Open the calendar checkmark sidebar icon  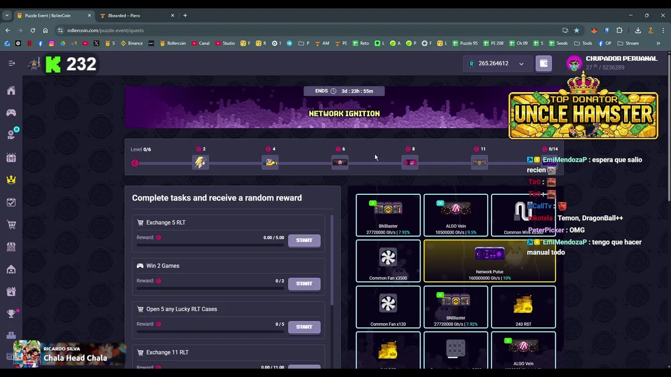(x=11, y=202)
